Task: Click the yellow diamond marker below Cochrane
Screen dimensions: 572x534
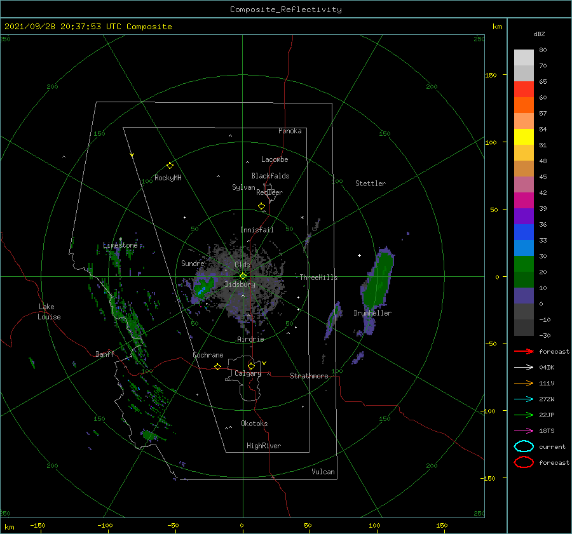Action: pos(217,366)
